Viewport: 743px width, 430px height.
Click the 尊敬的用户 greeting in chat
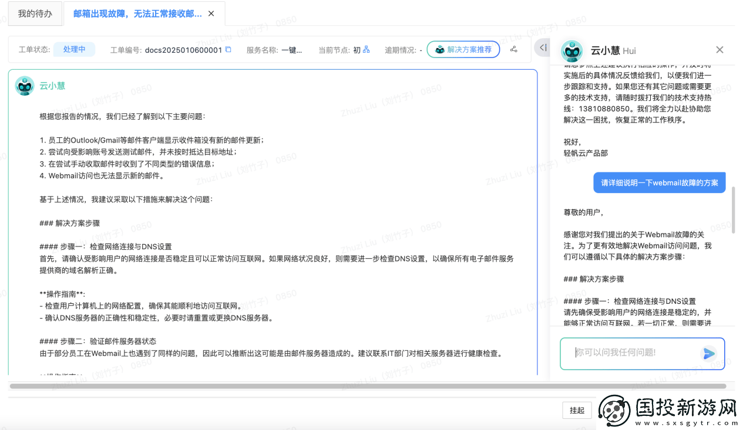584,212
